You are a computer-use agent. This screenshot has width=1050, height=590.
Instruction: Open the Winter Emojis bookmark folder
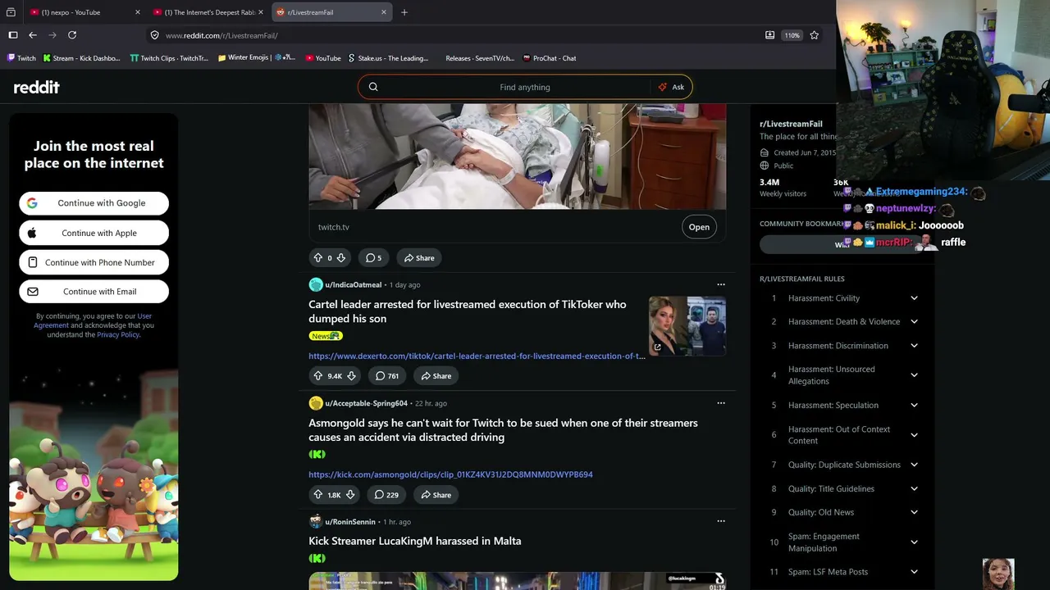pyautogui.click(x=256, y=58)
